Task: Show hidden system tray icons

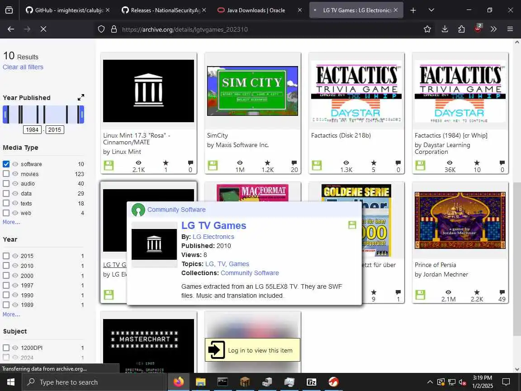Action: pyautogui.click(x=430, y=382)
